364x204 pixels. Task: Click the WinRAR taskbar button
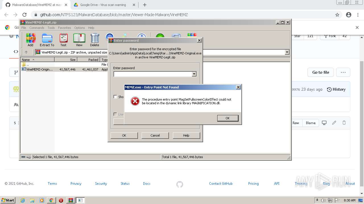pos(71,200)
